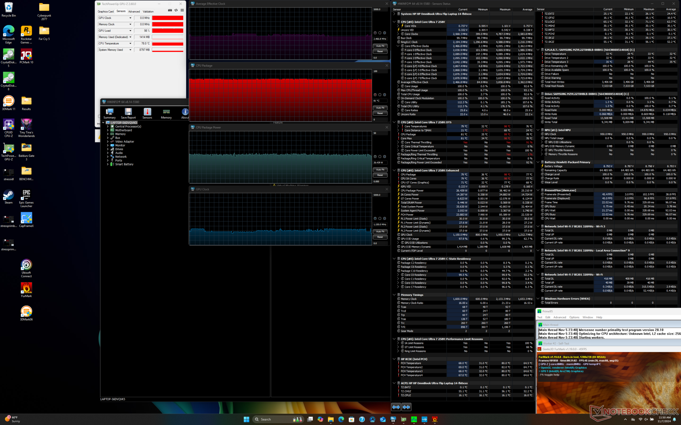Open the GPU Clock sensor dropdown in GPU-Z
Screen dimensions: 681x425
coord(130,18)
